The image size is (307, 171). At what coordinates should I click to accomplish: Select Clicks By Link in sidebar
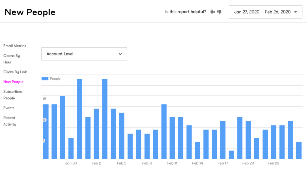pos(15,72)
